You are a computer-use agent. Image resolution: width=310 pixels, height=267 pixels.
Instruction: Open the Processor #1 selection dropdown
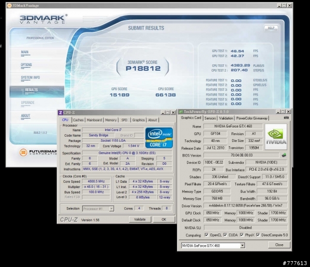(x=98, y=209)
